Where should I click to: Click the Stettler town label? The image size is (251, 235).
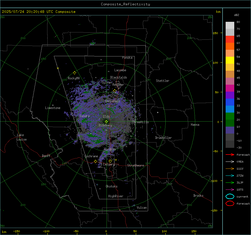tap(163, 81)
